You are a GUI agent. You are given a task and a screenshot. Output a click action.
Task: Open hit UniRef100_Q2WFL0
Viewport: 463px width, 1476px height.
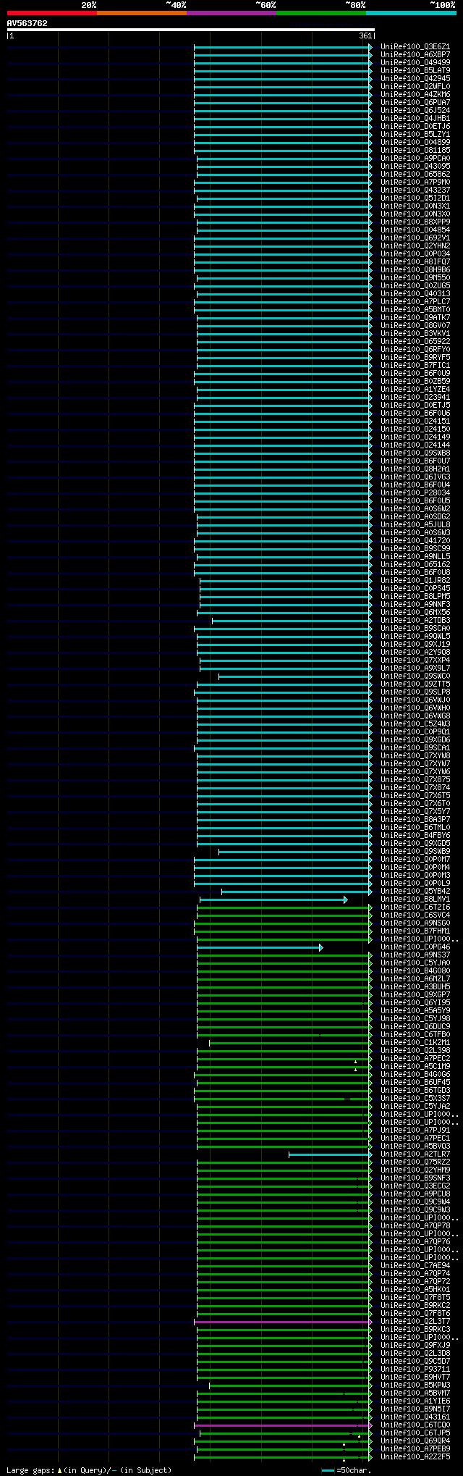tap(415, 86)
